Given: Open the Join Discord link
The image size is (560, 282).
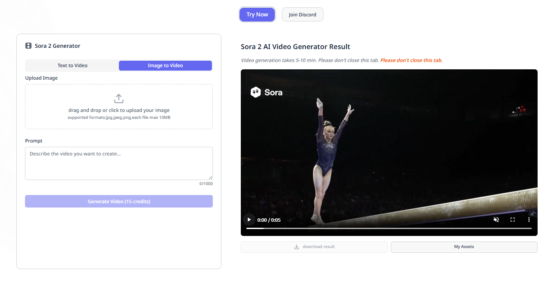Looking at the screenshot, I should point(302,15).
